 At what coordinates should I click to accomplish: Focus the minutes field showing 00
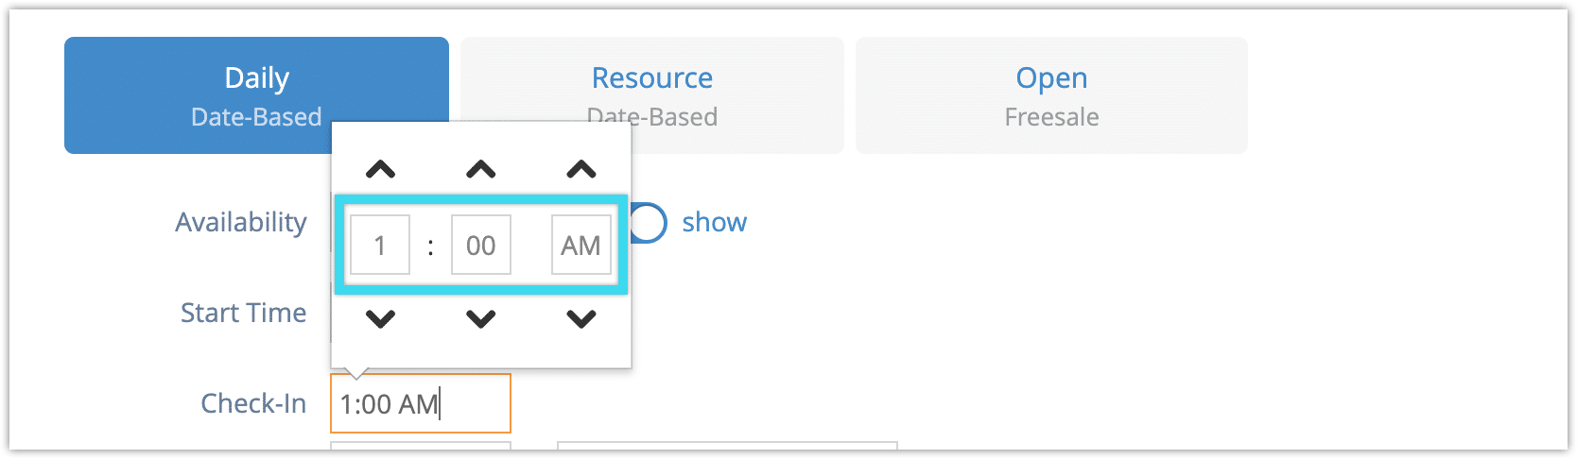480,245
